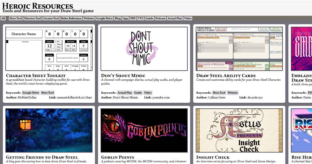Click the VTT filter button
This screenshot has height=164, width=312.
tap(140, 18)
